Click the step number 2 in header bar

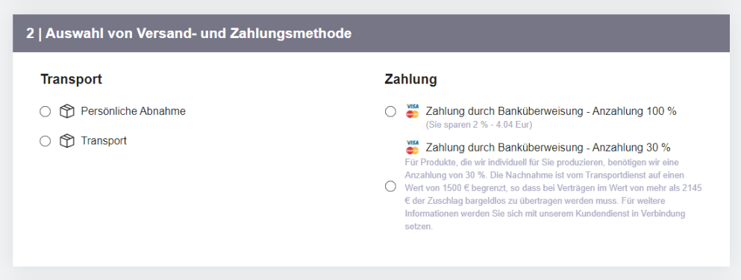[30, 34]
